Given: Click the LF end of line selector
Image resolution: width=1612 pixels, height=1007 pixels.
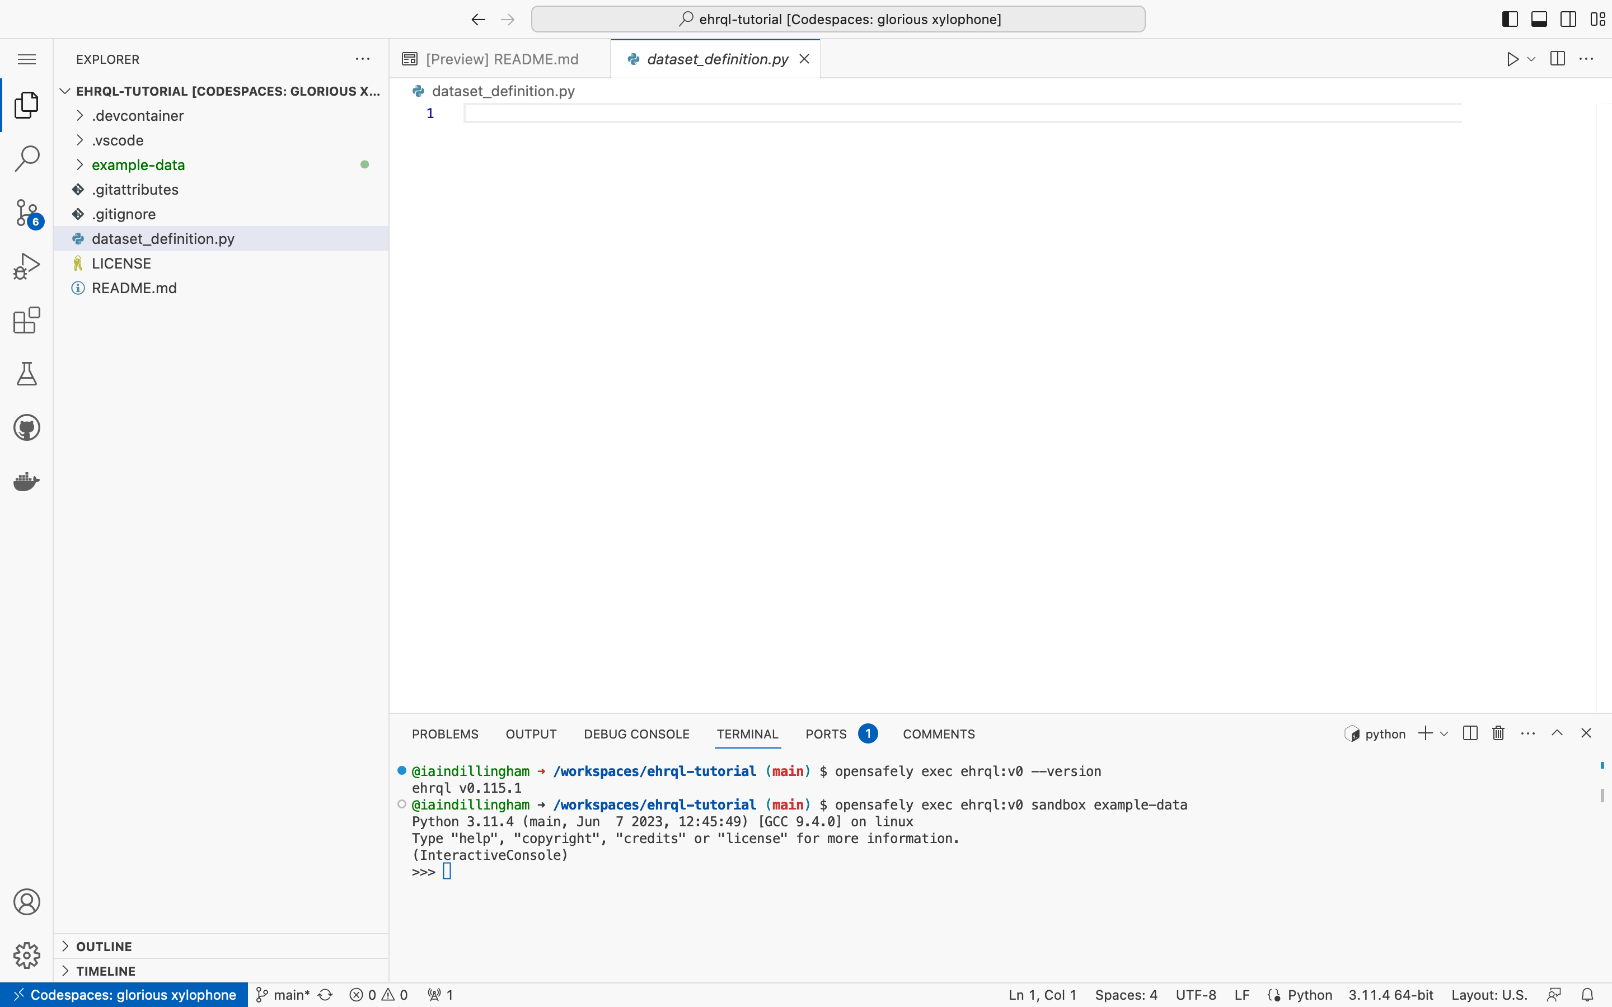Looking at the screenshot, I should click(1241, 995).
